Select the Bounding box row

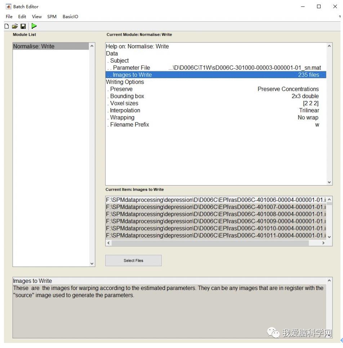(216, 96)
